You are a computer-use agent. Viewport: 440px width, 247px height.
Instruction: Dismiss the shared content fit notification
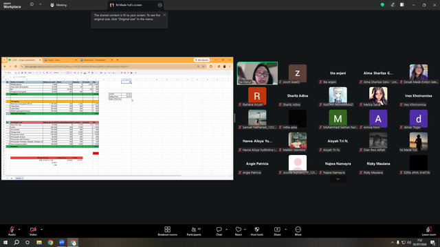point(164,15)
